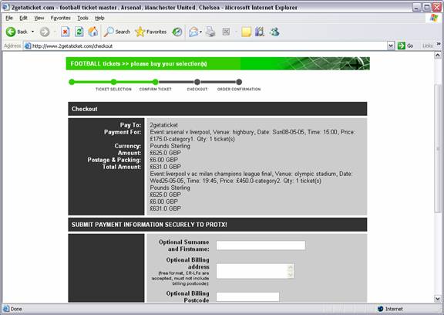The image size is (444, 315).
Task: Click the 'Pounds Sterling' text under Currency
Action: pyautogui.click(x=170, y=146)
